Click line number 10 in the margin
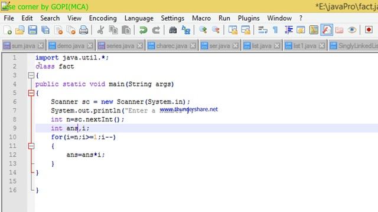378x212 pixels. (13, 137)
